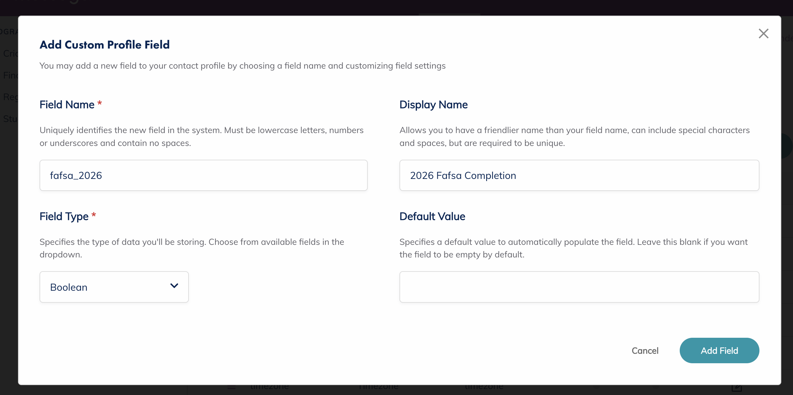Close the Add Custom Profile Field dialog
793x395 pixels.
(x=763, y=34)
